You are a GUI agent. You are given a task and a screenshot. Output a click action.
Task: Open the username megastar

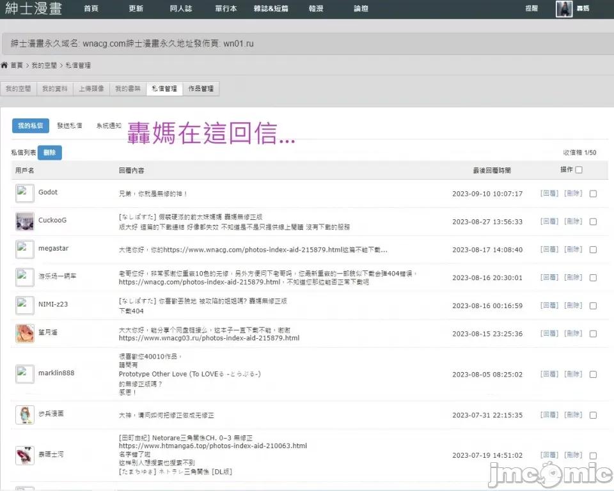coord(53,248)
